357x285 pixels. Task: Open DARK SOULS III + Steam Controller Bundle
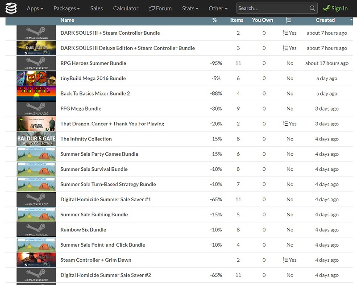(x=110, y=33)
